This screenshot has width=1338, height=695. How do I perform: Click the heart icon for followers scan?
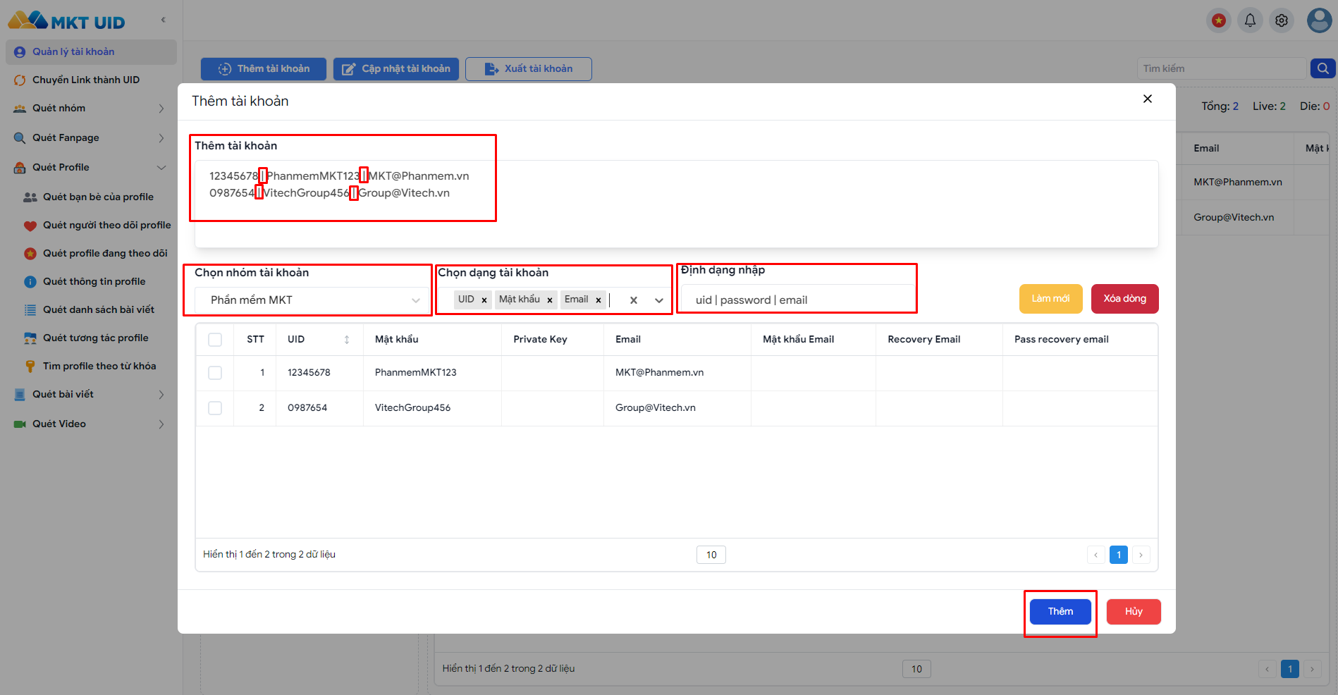[30, 226]
